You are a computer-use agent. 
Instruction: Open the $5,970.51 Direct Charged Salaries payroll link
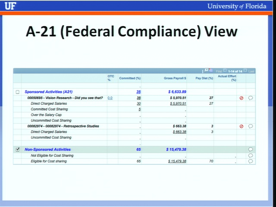pyautogui.click(x=178, y=103)
